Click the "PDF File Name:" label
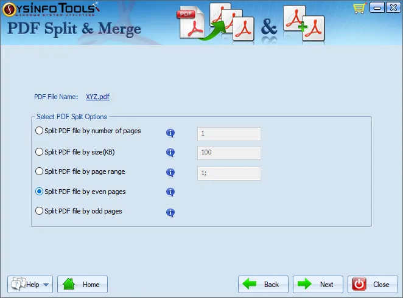 56,97
